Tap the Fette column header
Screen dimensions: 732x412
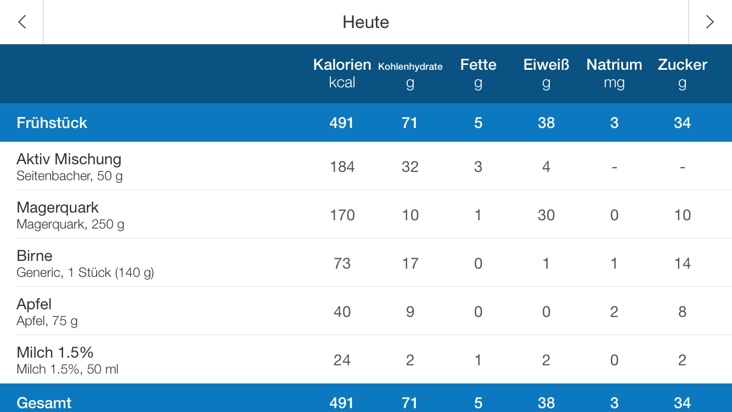tap(478, 73)
